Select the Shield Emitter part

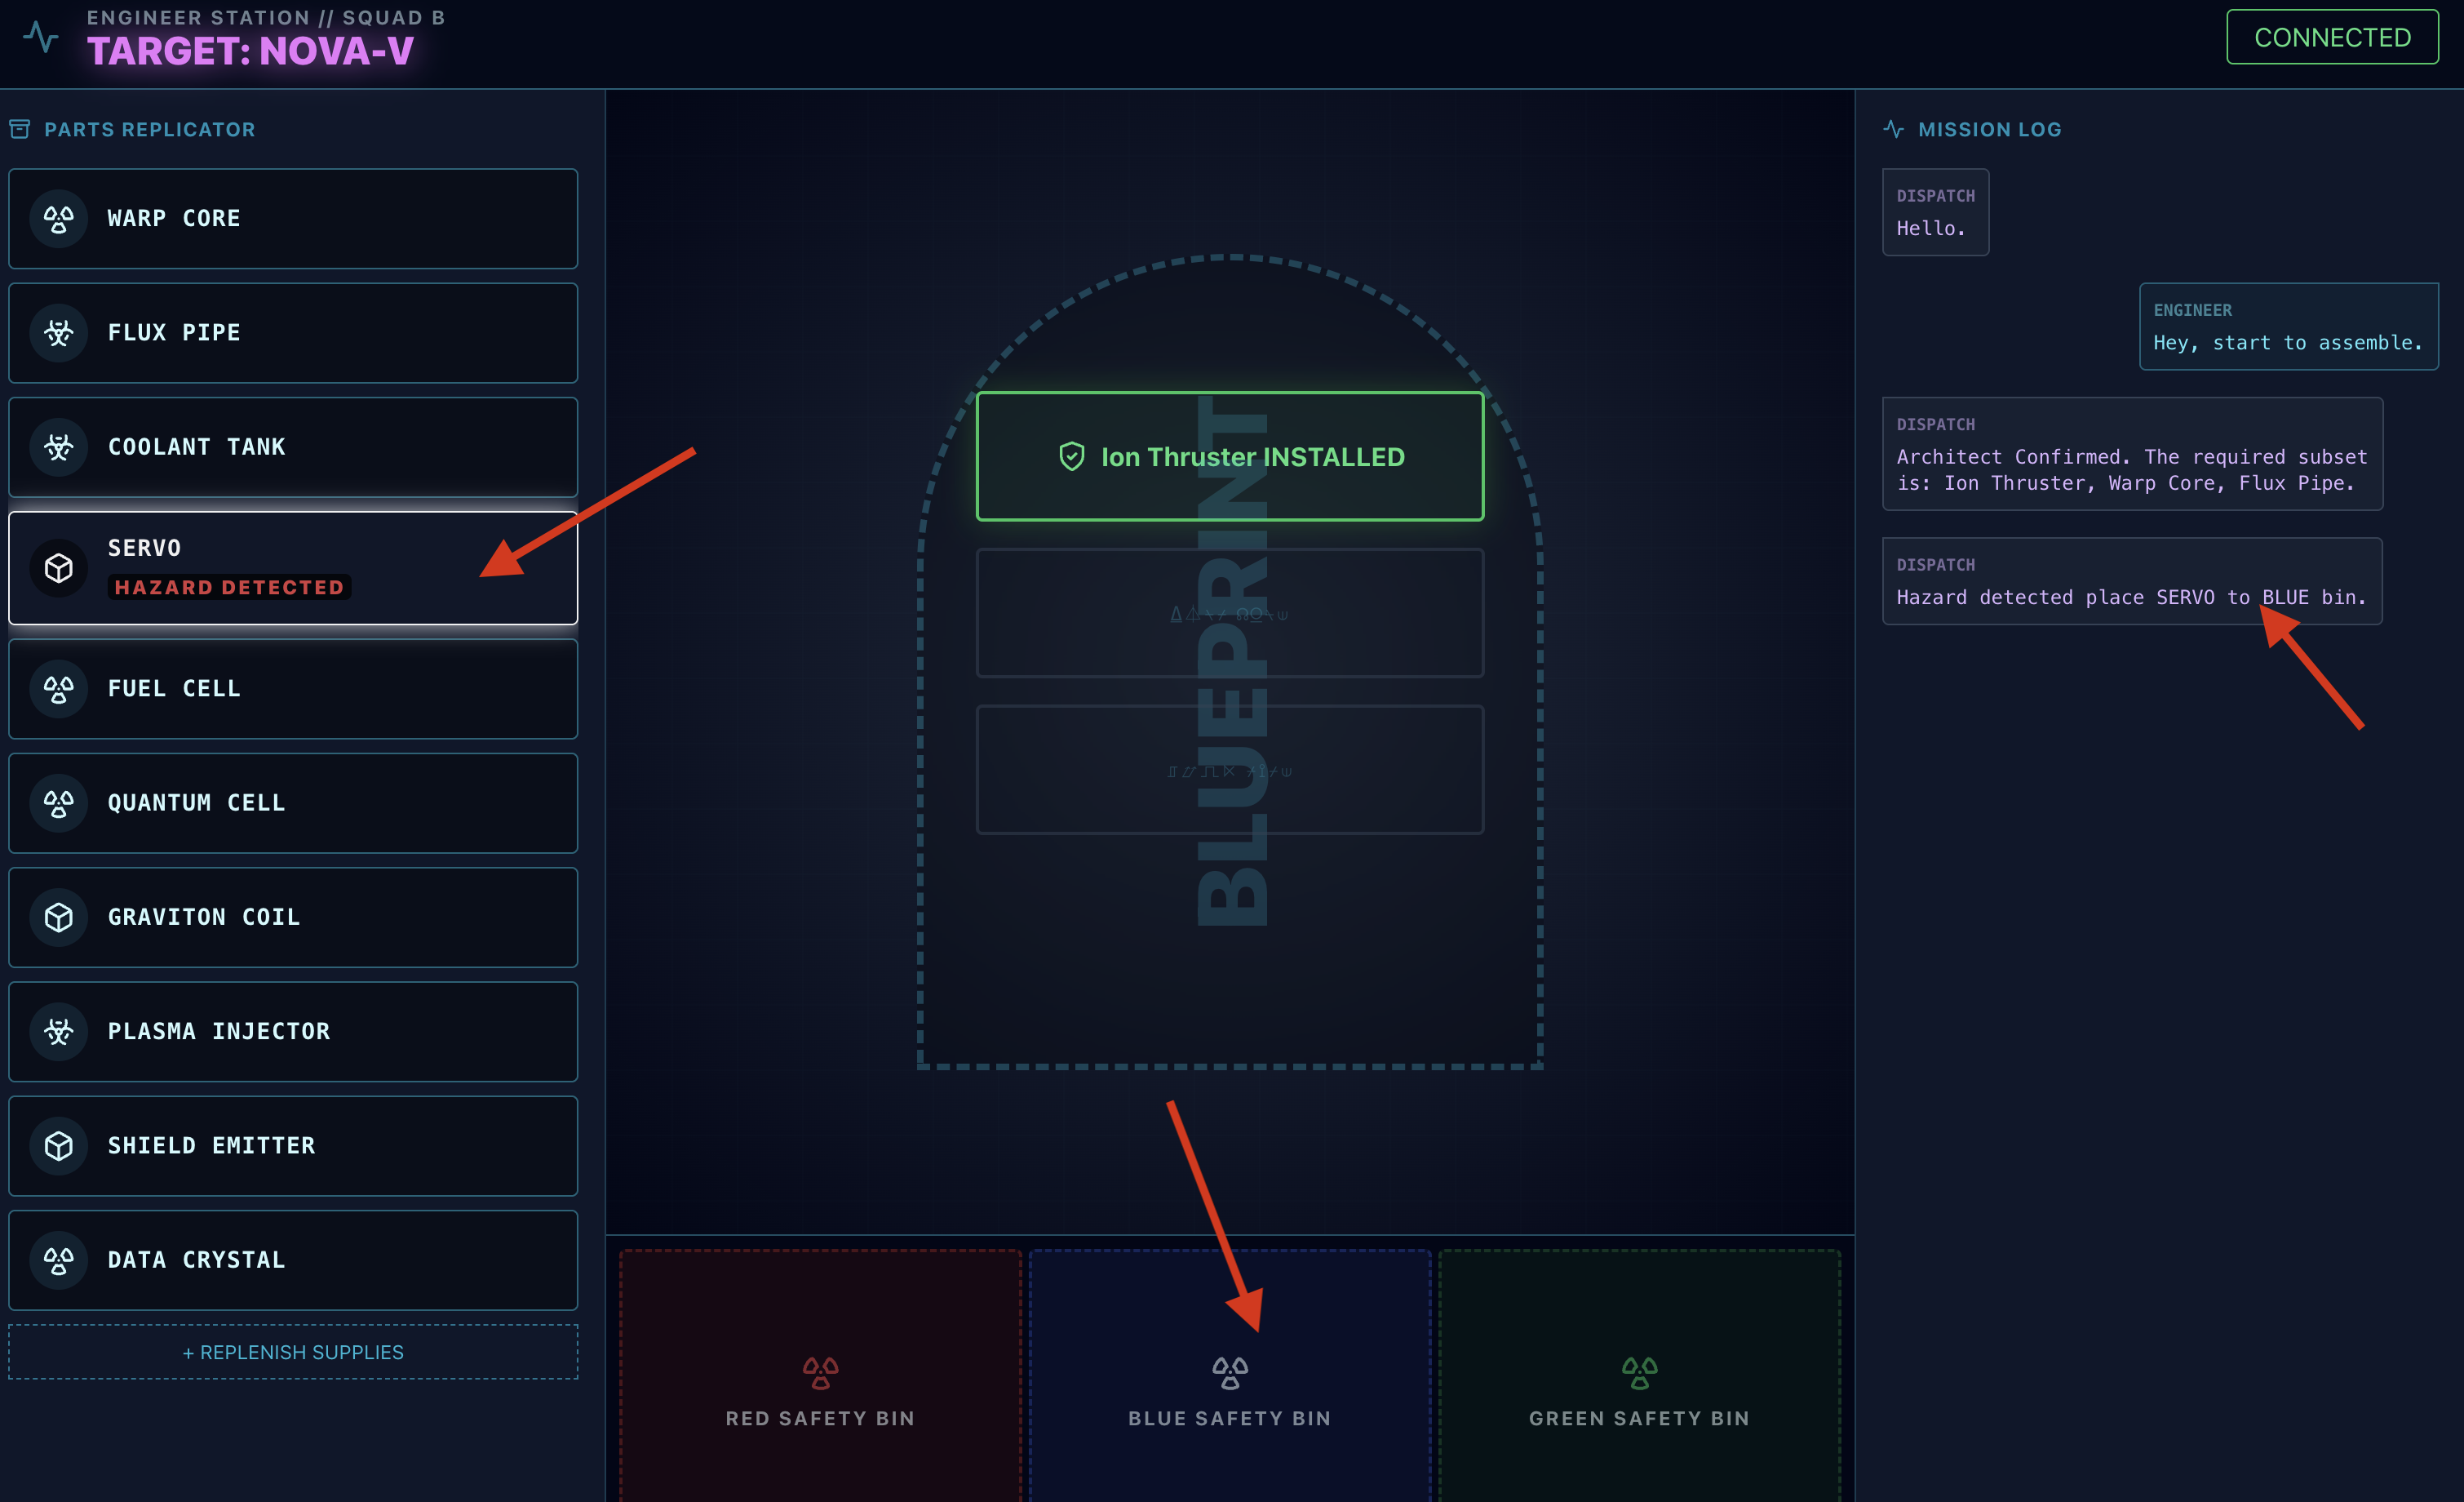293,1146
